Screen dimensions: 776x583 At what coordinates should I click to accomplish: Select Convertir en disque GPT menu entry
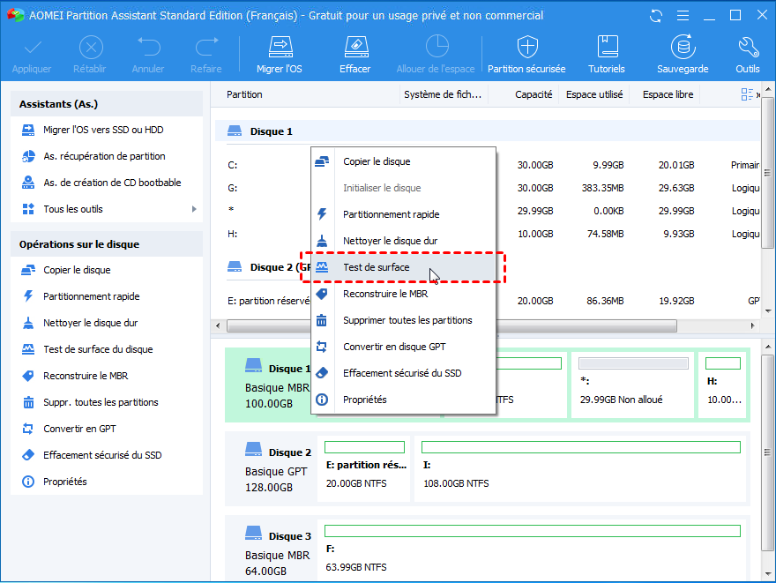pos(394,347)
